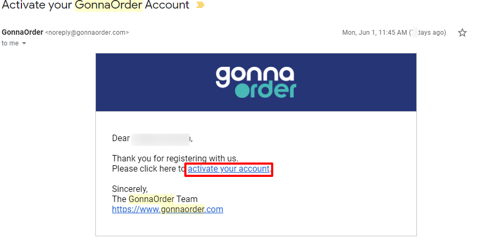Viewport: 479px width, 240px height.
Task: Visit the https://www.gonnaorder.com link
Action: [167, 209]
